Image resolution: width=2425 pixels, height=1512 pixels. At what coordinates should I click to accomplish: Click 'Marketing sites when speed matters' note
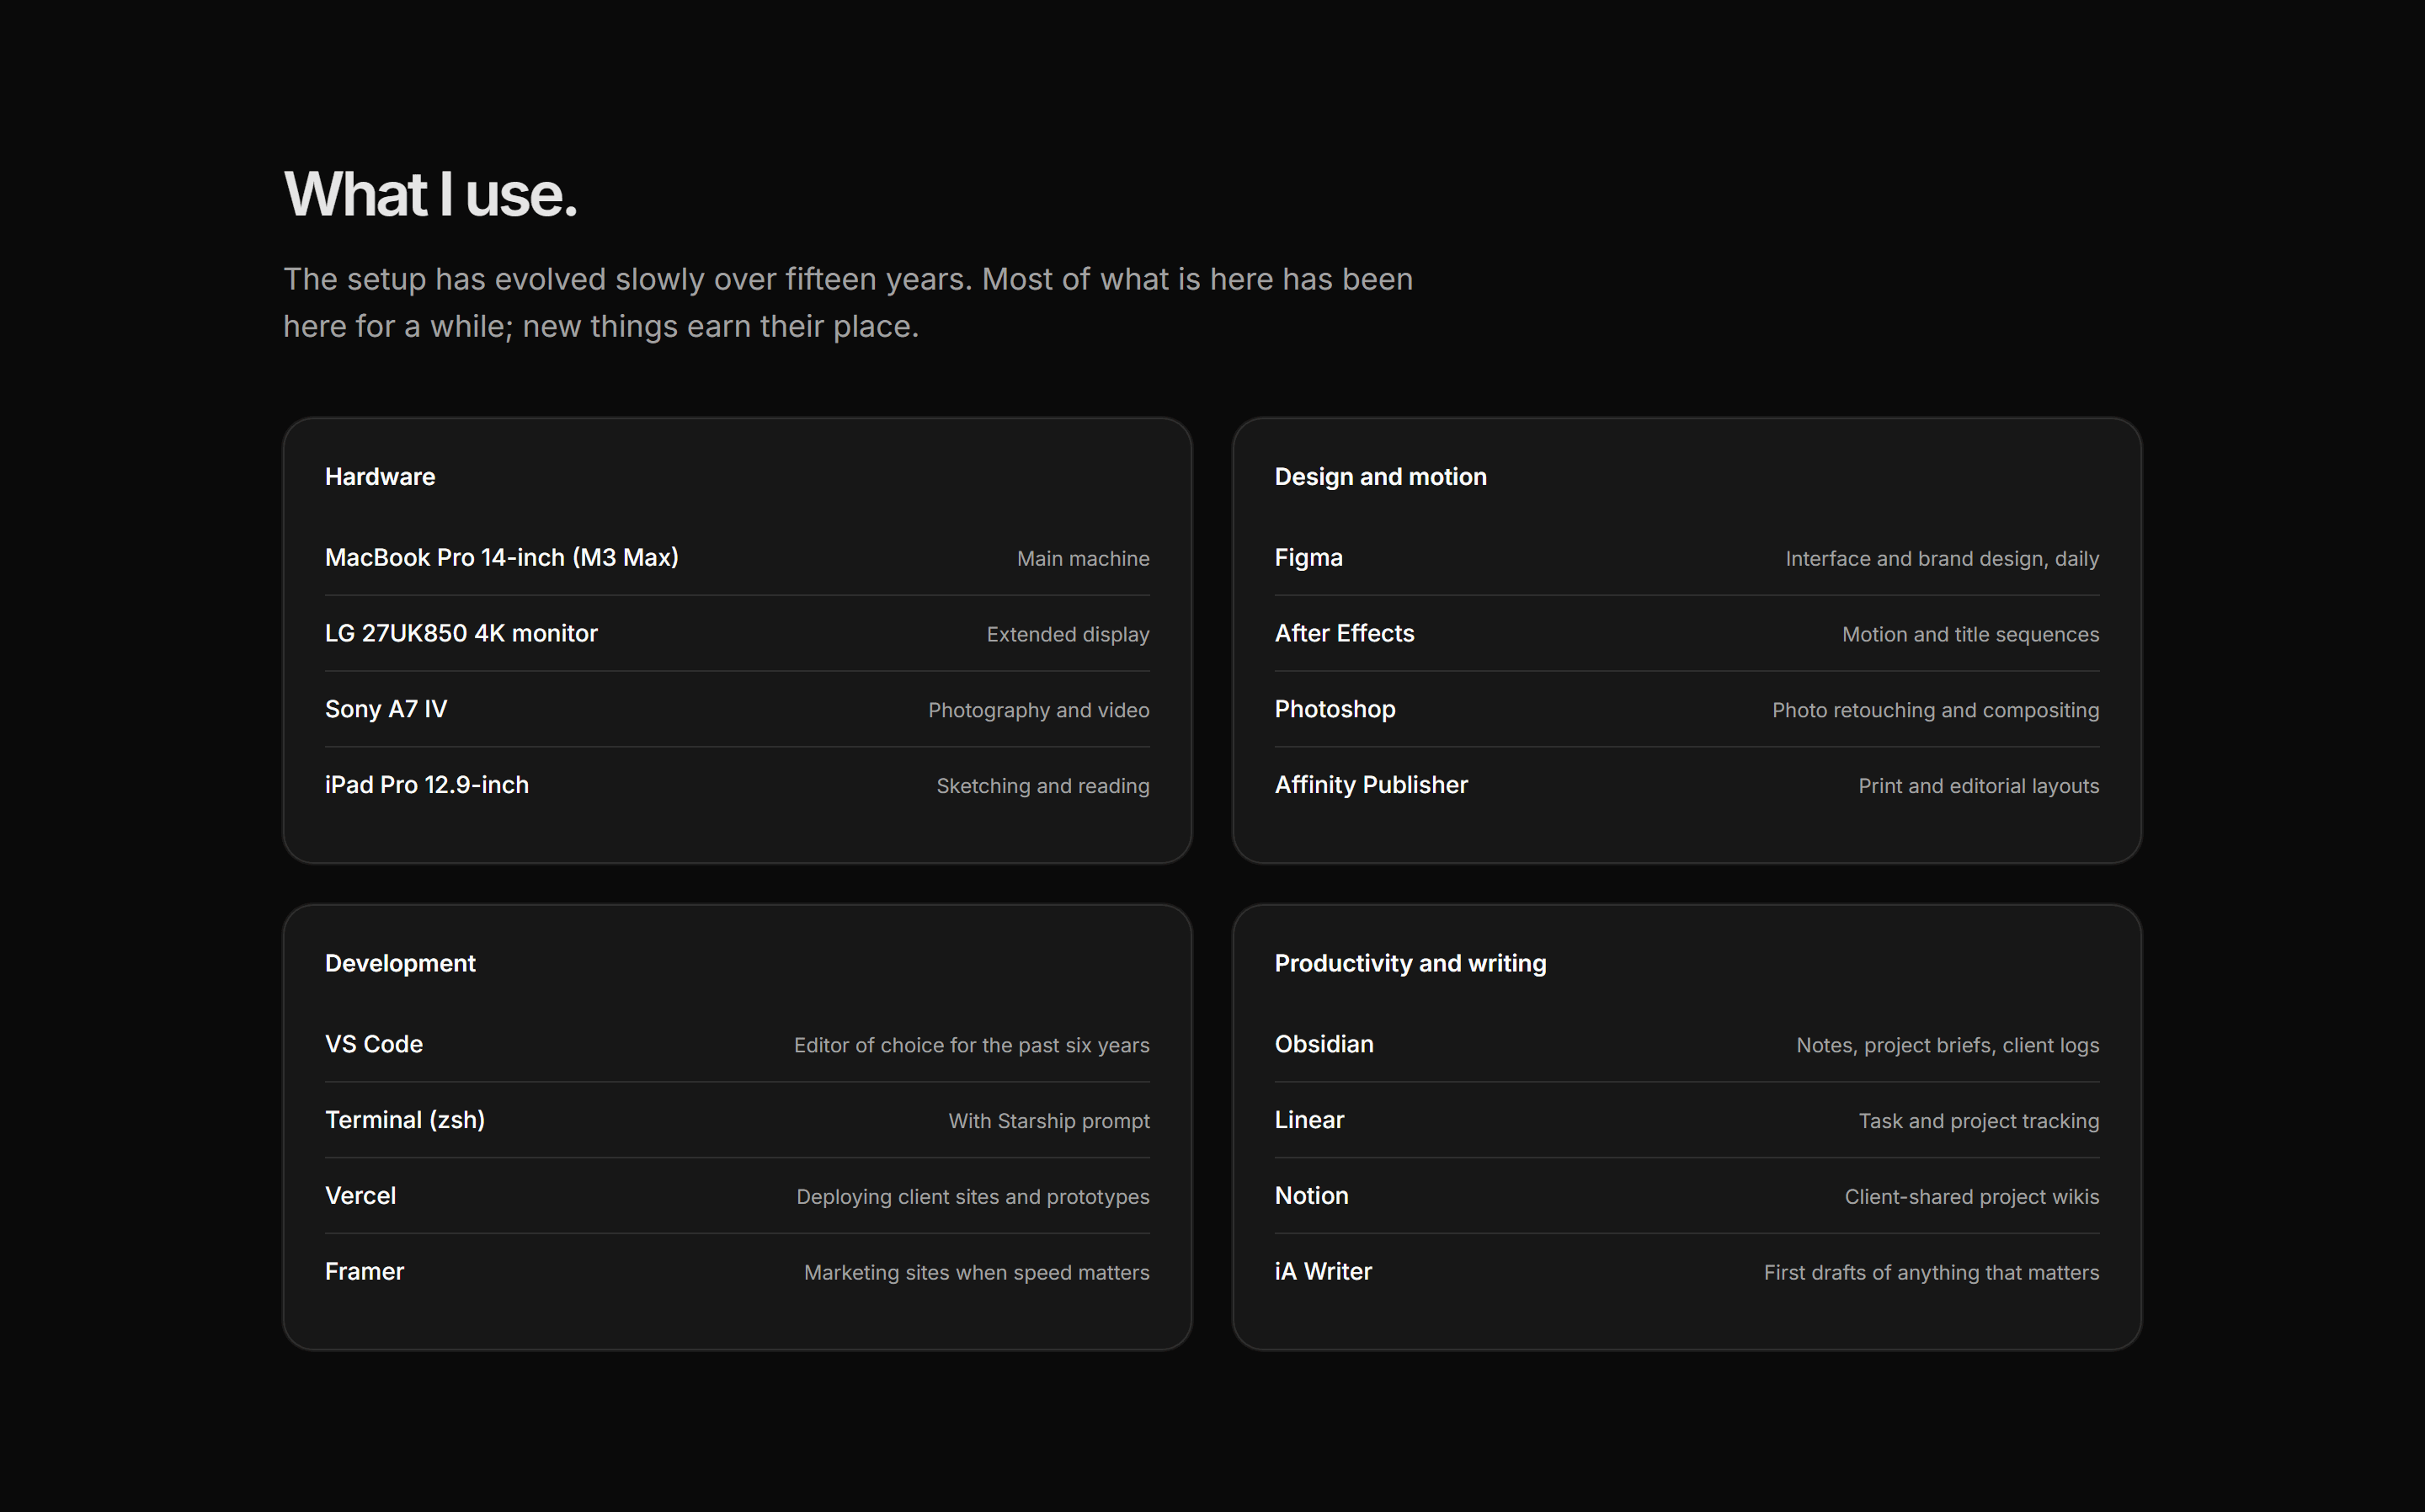(977, 1274)
